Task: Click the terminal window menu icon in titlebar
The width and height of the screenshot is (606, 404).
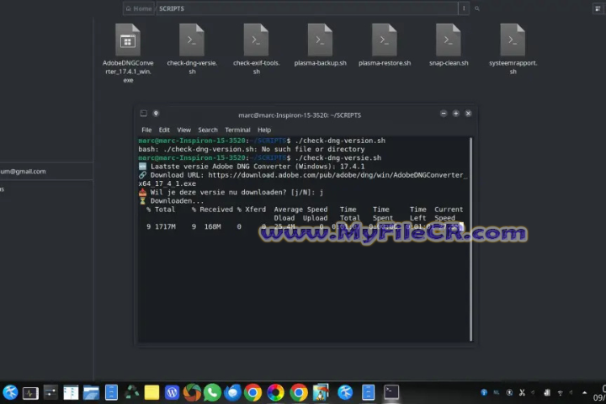Action: click(x=143, y=114)
